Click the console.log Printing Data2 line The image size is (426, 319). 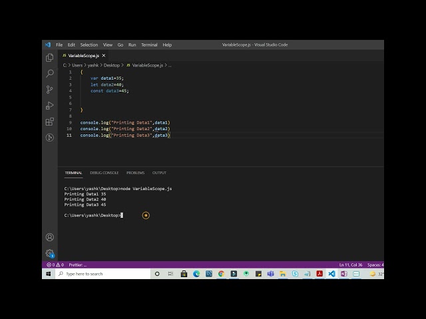point(125,129)
